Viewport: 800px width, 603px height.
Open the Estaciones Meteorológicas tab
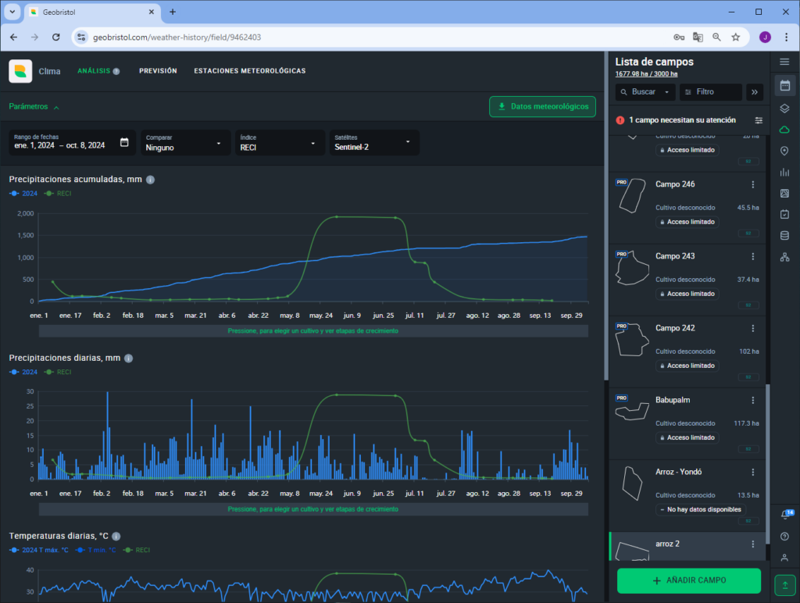(249, 71)
